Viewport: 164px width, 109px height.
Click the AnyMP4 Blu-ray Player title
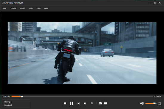(13, 3)
